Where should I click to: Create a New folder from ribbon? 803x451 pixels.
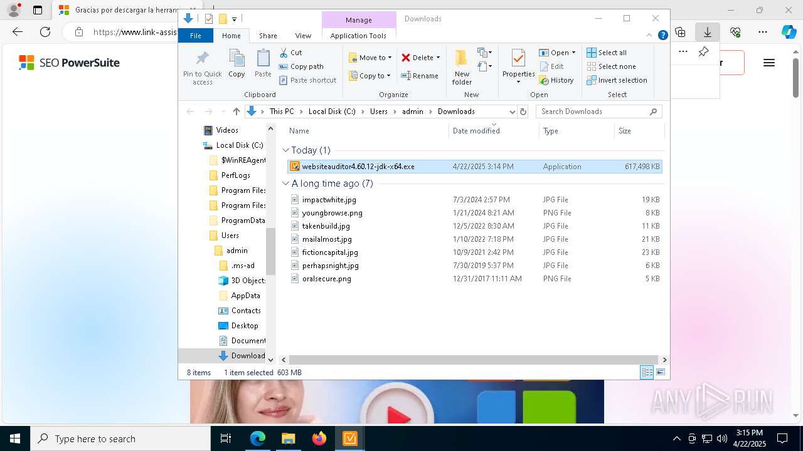click(x=462, y=67)
